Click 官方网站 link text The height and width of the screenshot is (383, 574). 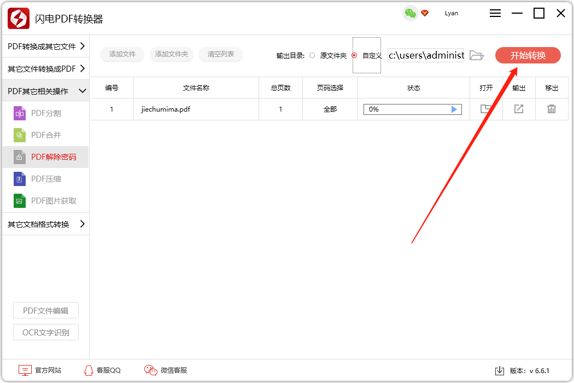pos(48,370)
